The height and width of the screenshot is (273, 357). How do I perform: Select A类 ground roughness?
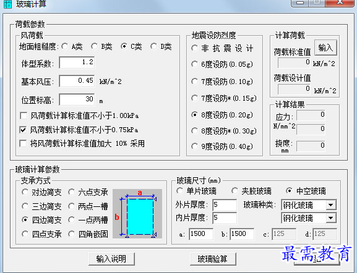[65, 46]
